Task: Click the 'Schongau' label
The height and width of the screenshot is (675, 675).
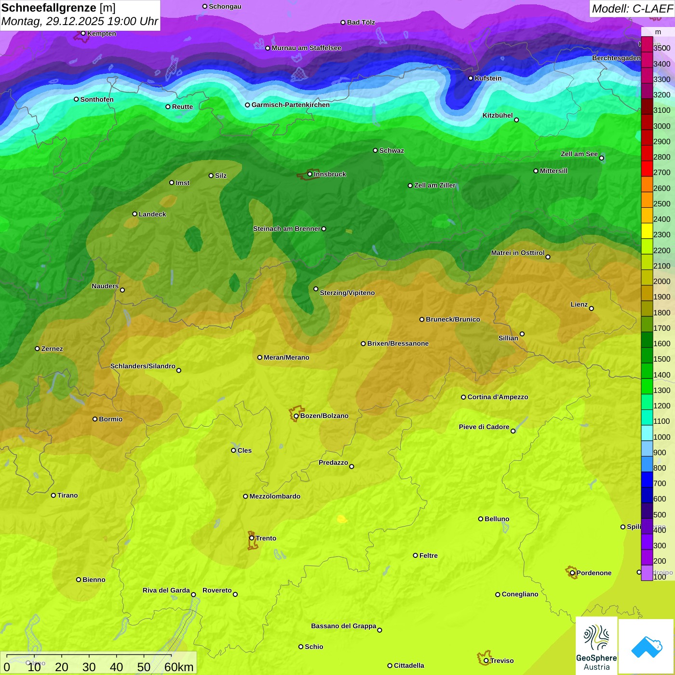Action: click(x=225, y=6)
